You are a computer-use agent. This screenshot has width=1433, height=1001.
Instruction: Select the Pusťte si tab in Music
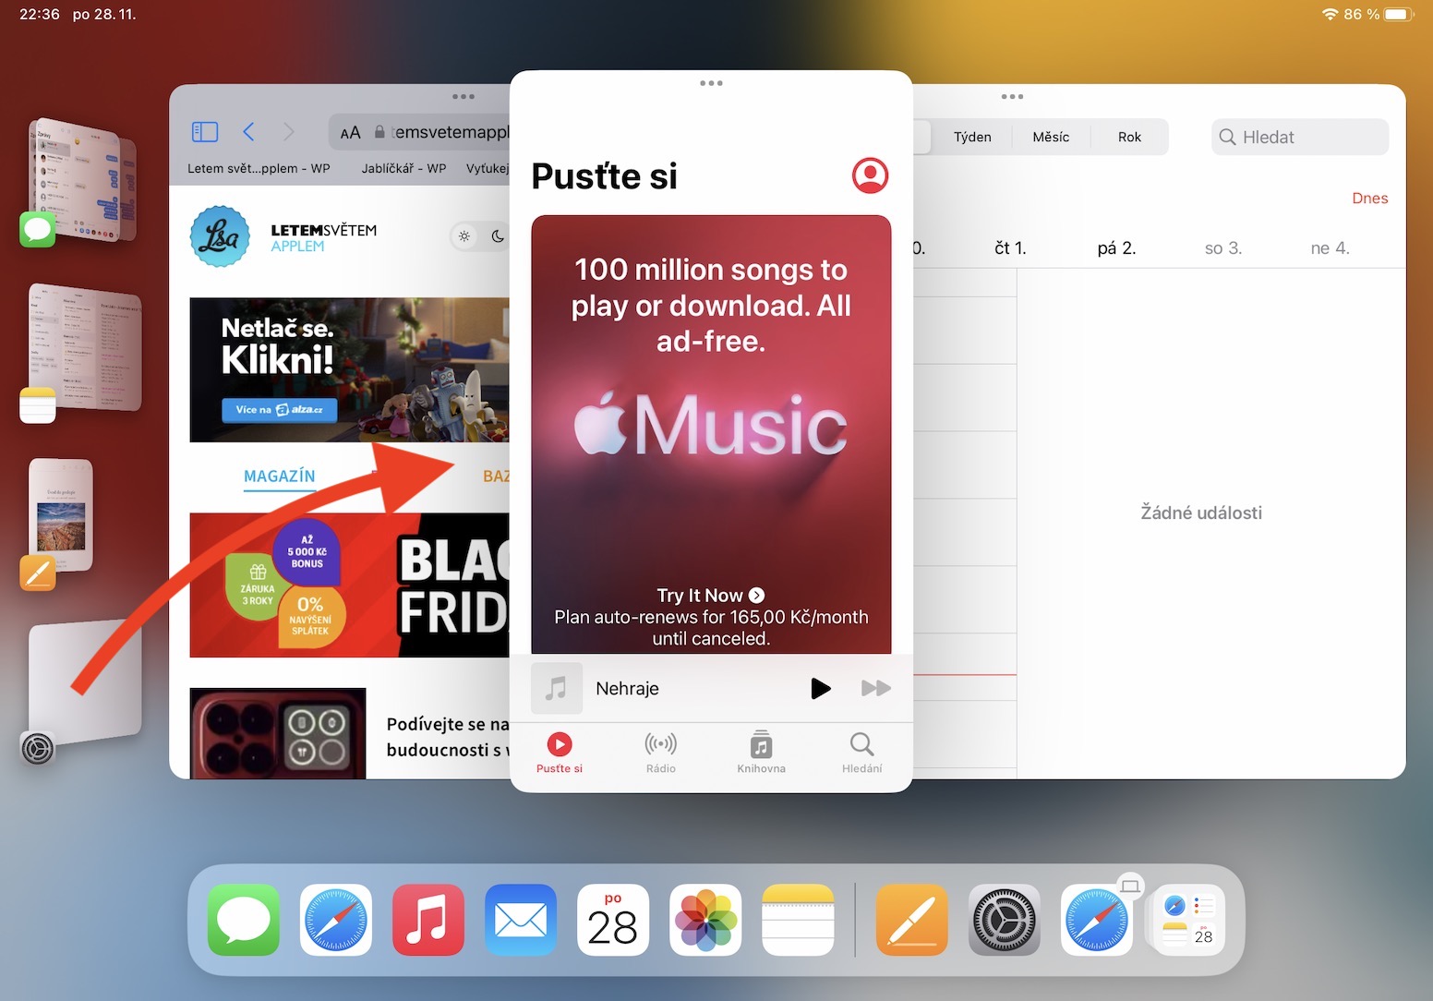(560, 753)
